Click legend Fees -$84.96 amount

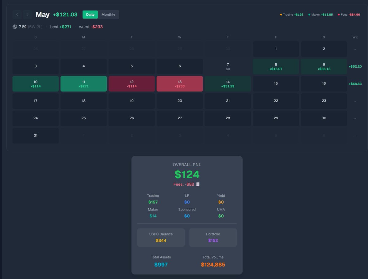(354, 15)
